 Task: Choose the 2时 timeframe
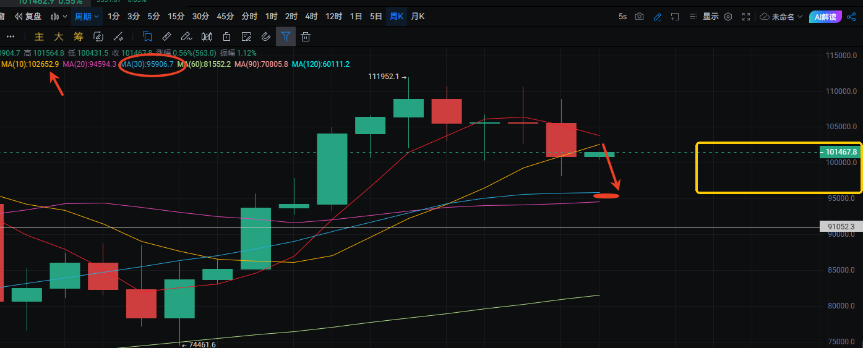[x=291, y=17]
